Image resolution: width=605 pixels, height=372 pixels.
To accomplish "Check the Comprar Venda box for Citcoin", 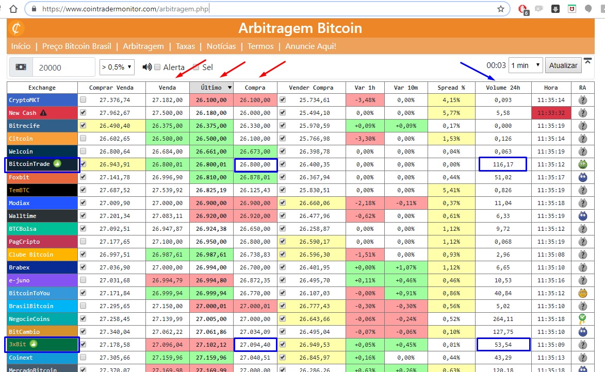I will pos(83,139).
